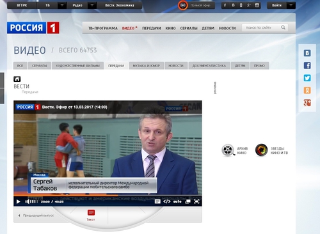
Task: Expand the Радио dropdown arrow
Action: (x=92, y=5)
